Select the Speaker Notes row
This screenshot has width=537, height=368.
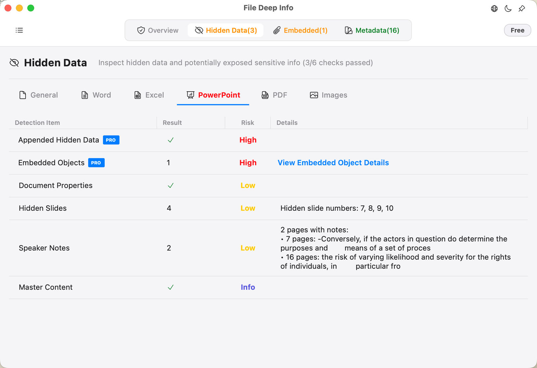pos(44,248)
